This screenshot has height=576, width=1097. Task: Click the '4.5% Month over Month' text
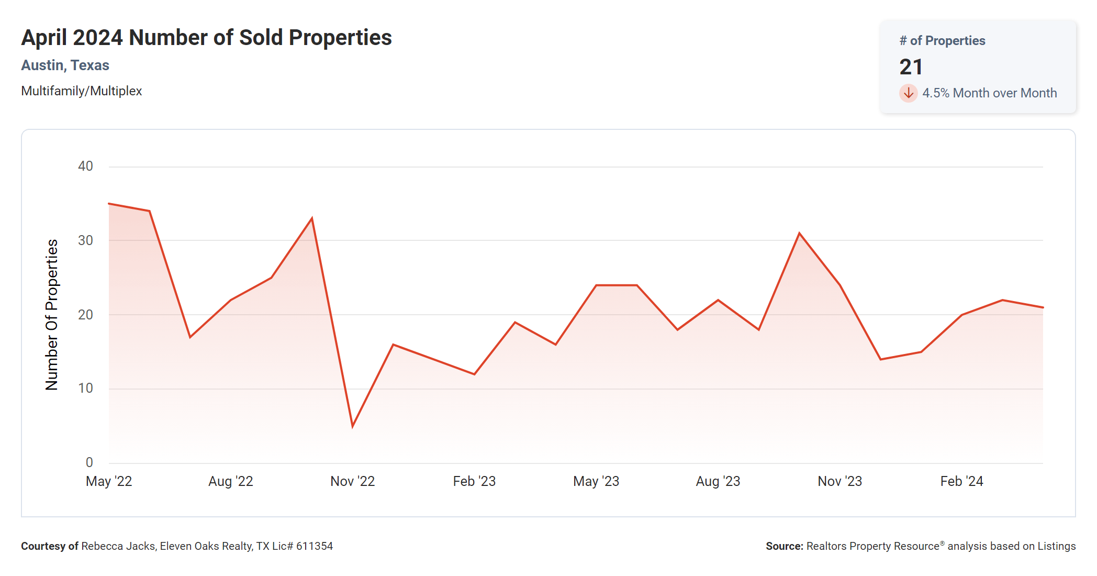pyautogui.click(x=989, y=93)
